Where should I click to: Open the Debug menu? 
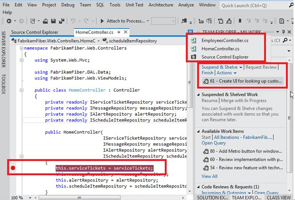point(68,5)
